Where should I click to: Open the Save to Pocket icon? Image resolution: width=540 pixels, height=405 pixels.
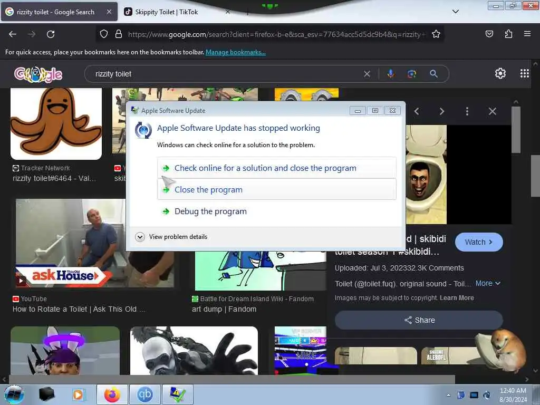tap(489, 34)
